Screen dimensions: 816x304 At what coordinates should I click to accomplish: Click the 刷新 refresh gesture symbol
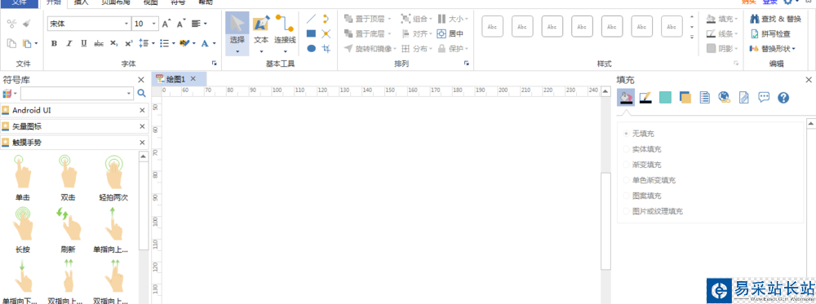coord(68,230)
